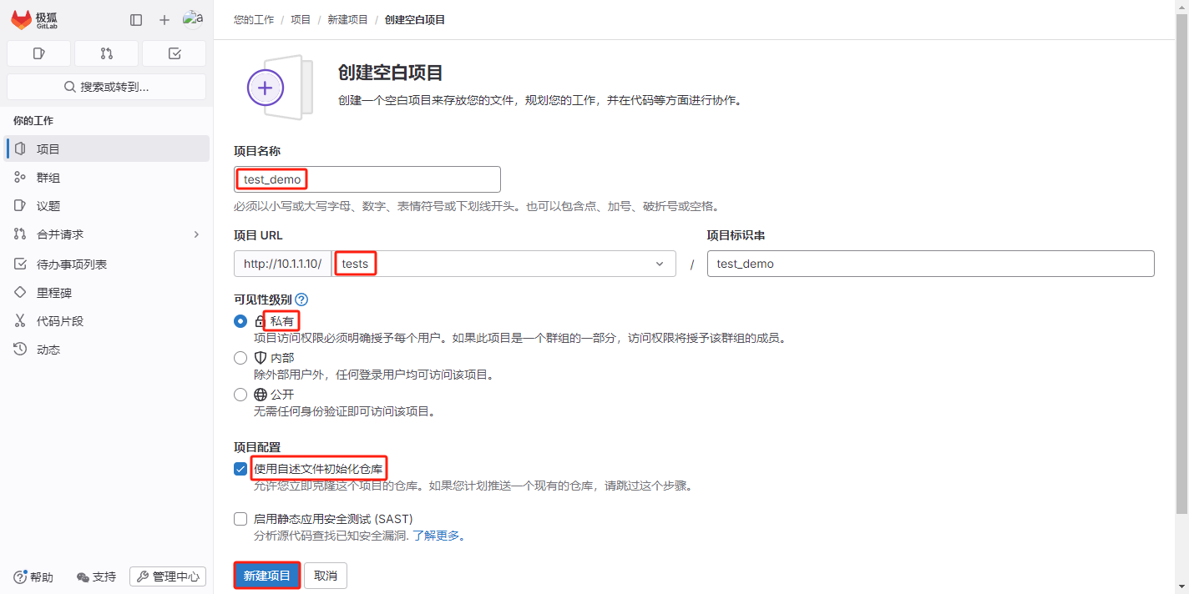Go to 里程碑 in sidebar
The image size is (1189, 594).
[53, 293]
